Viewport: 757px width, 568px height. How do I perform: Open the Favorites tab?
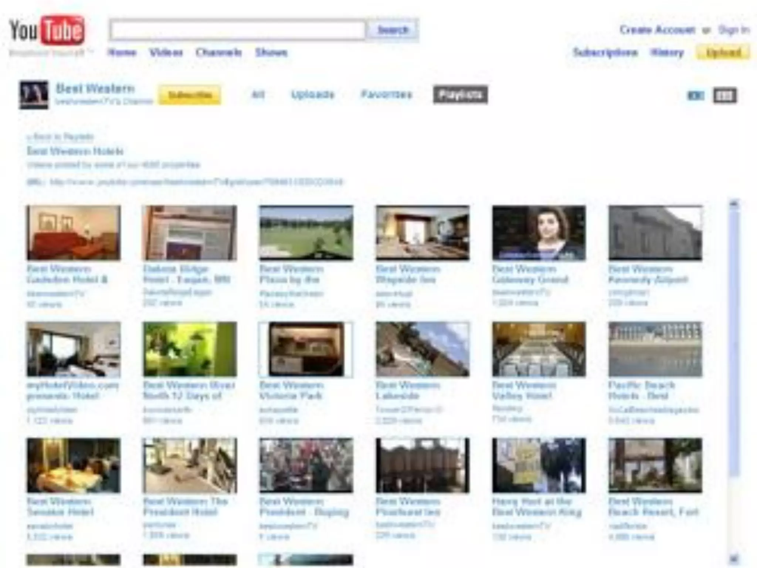tap(386, 95)
